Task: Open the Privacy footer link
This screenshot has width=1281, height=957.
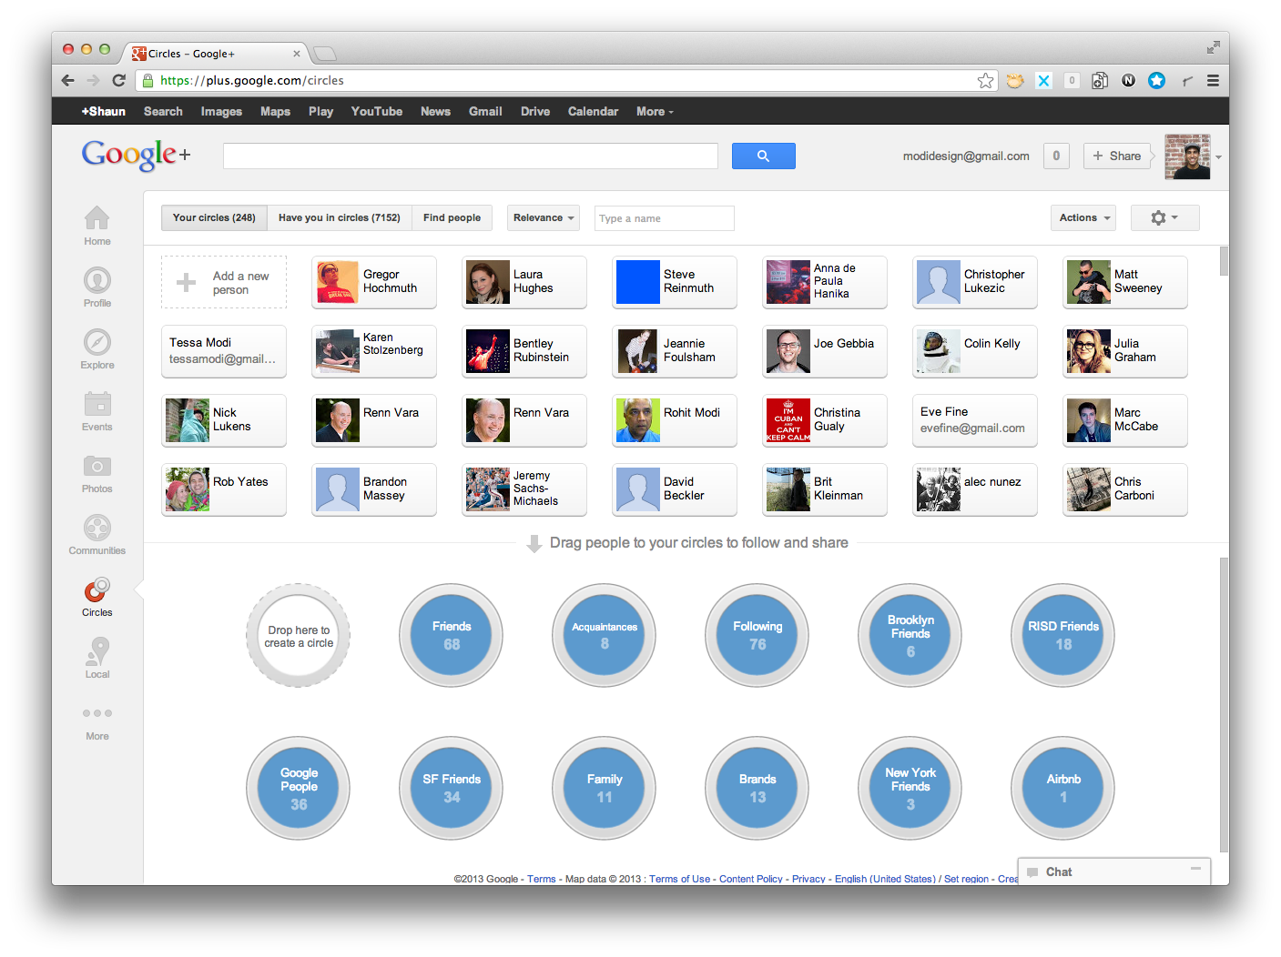Action: [808, 879]
